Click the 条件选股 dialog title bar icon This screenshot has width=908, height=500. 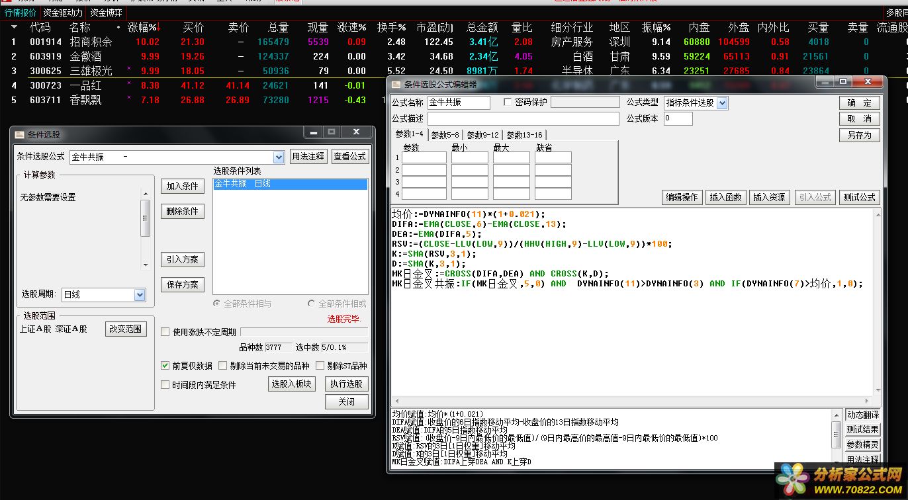[x=19, y=134]
